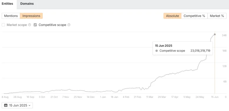
Task: Select the Impressions toggle
Action: 31,16
